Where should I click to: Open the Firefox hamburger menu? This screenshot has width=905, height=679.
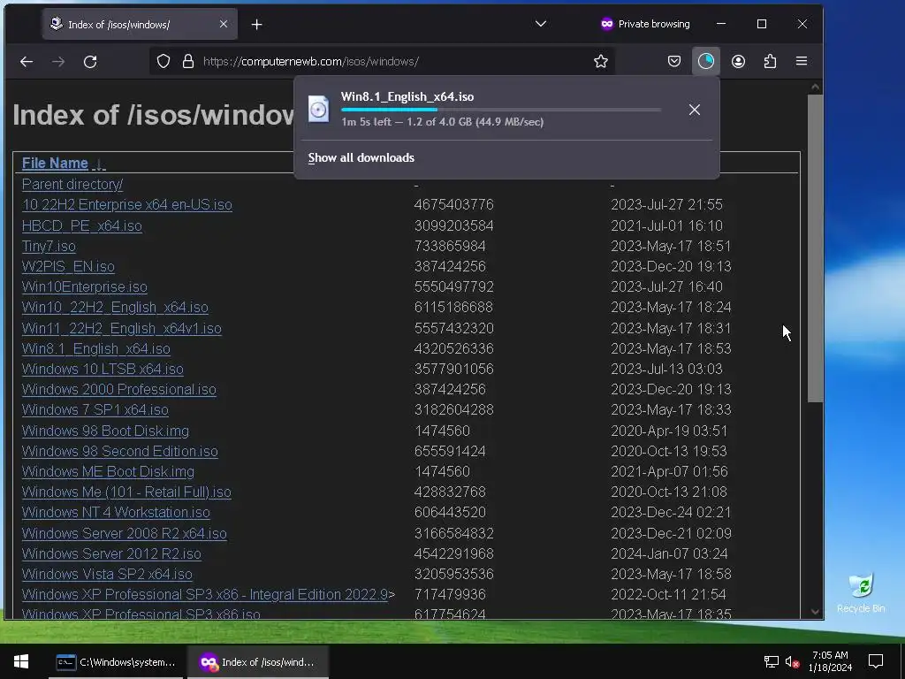tap(802, 61)
